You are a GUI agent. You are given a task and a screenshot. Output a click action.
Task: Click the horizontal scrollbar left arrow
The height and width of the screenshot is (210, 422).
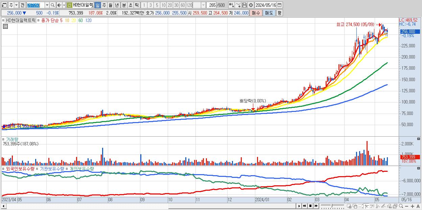(3, 206)
